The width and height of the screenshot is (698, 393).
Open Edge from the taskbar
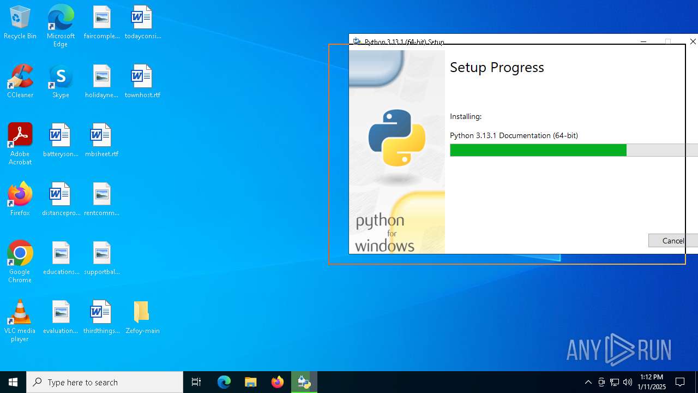(x=224, y=382)
